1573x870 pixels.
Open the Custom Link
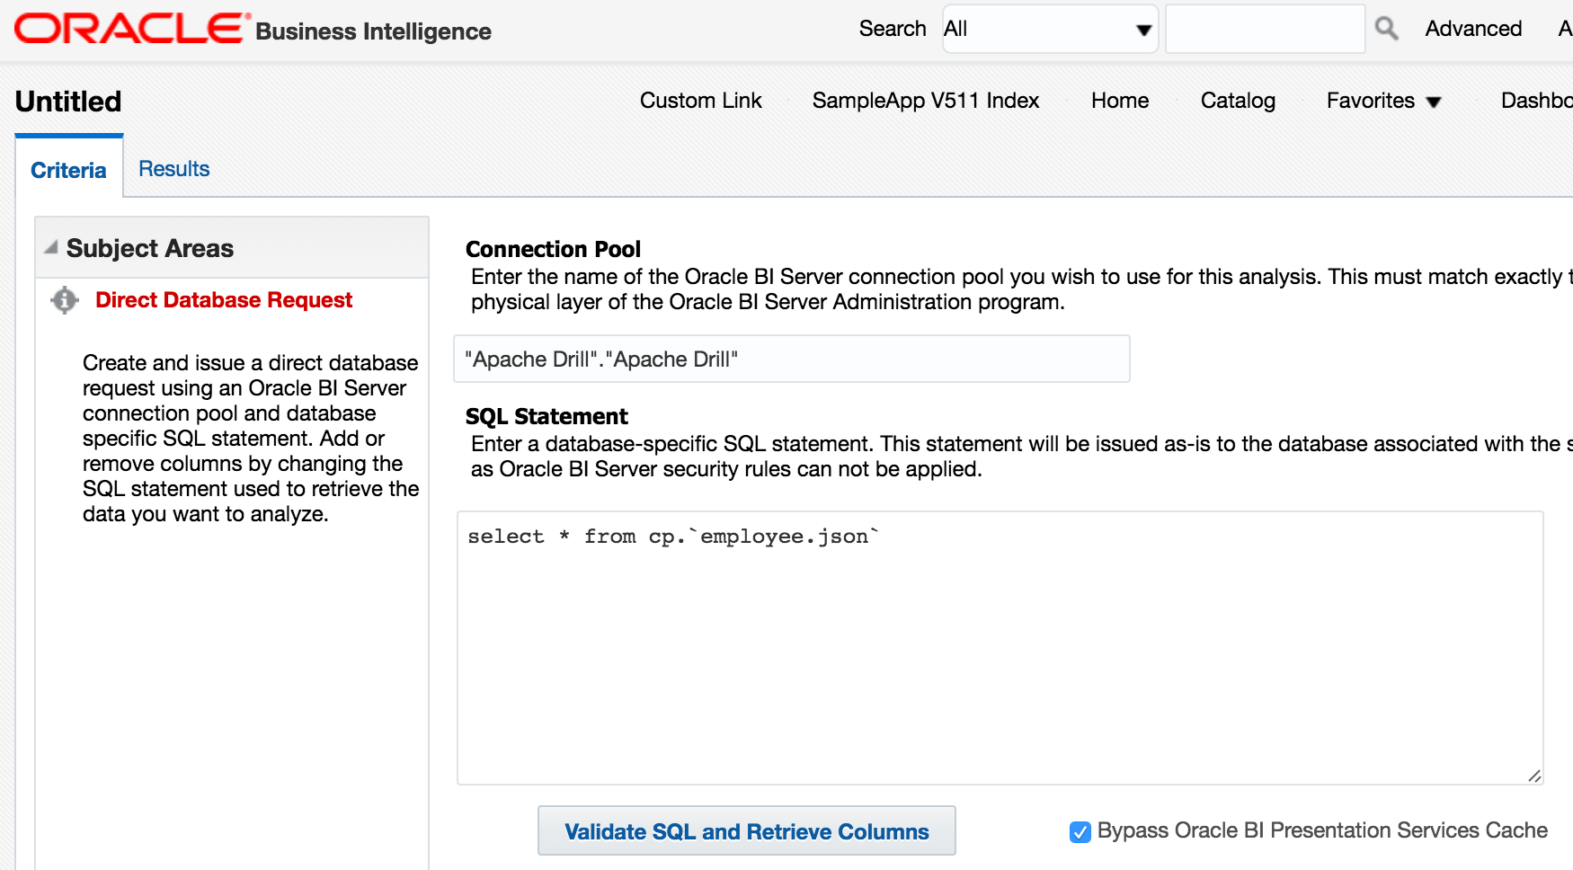(700, 101)
